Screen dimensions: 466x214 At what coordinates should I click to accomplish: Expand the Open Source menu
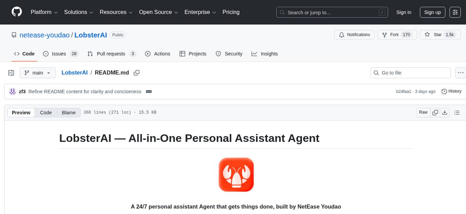pos(158,12)
